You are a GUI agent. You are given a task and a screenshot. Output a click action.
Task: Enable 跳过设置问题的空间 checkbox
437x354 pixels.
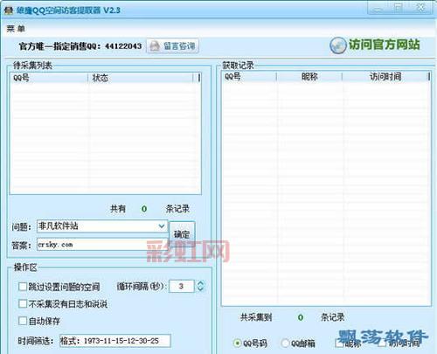pos(23,287)
